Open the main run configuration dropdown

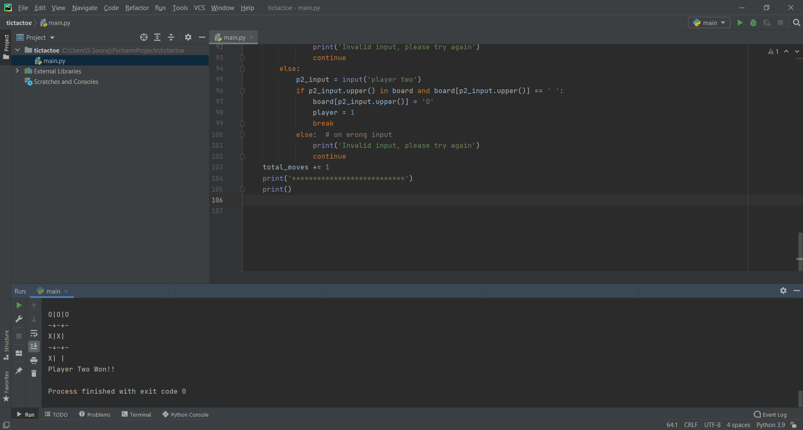coord(709,23)
